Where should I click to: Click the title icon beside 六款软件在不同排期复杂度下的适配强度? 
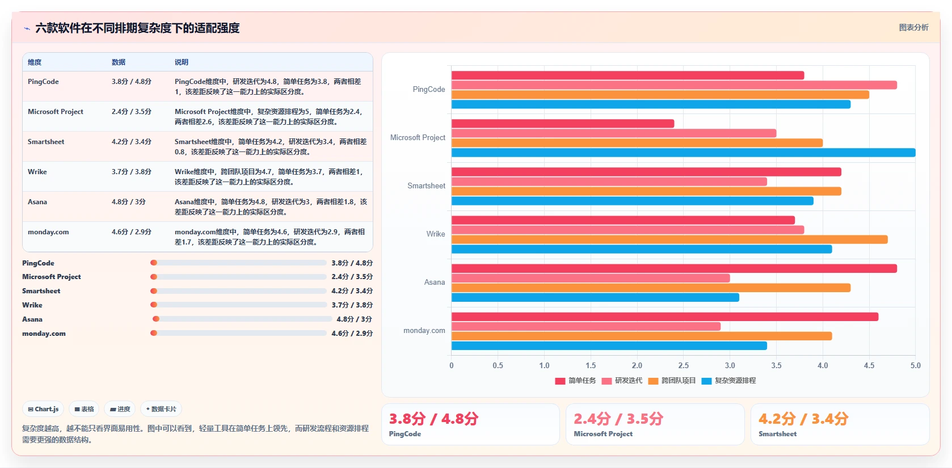(27, 28)
